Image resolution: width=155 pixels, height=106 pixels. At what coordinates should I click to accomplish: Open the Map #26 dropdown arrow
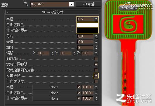coord(72,4)
